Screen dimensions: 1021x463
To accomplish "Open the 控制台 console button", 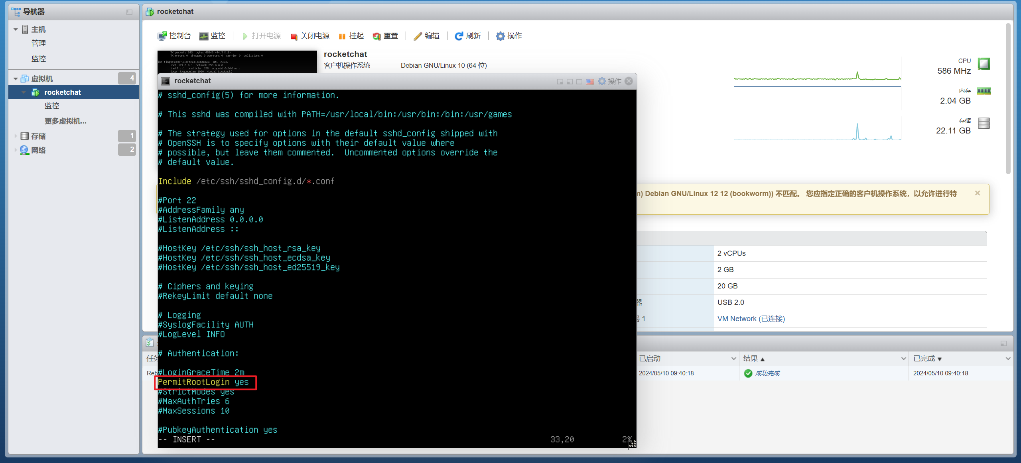I will [x=174, y=36].
